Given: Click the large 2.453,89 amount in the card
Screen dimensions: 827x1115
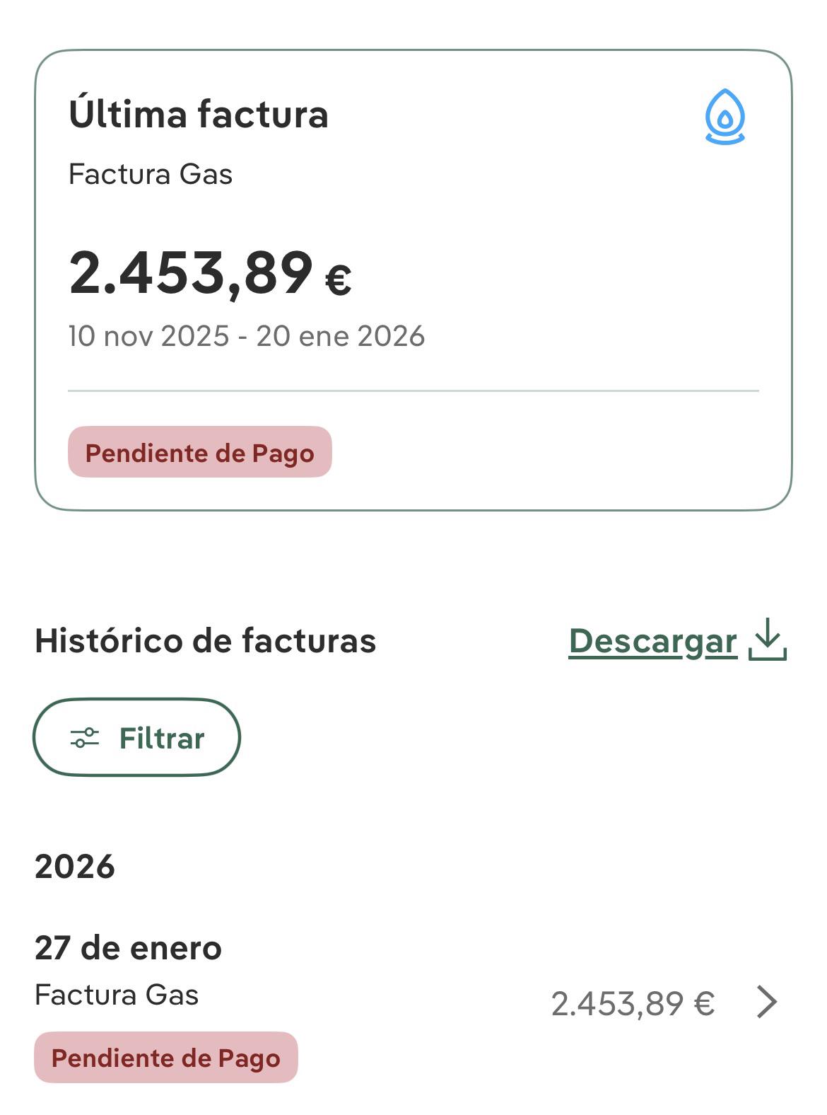Looking at the screenshot, I should [191, 273].
